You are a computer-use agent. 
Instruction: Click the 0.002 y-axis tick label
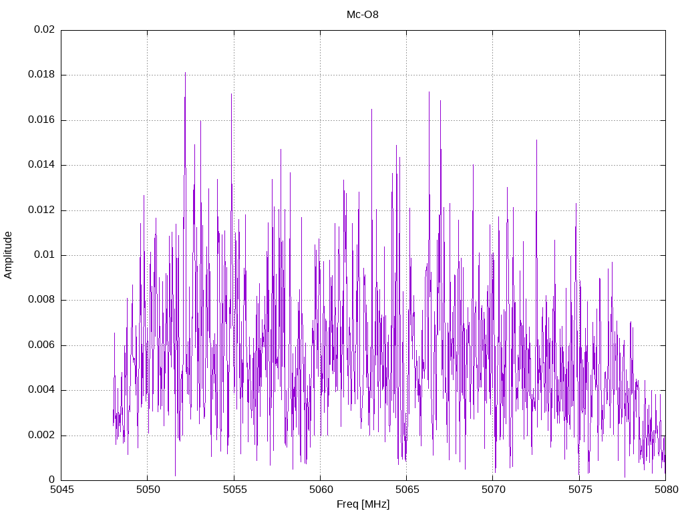point(41,436)
